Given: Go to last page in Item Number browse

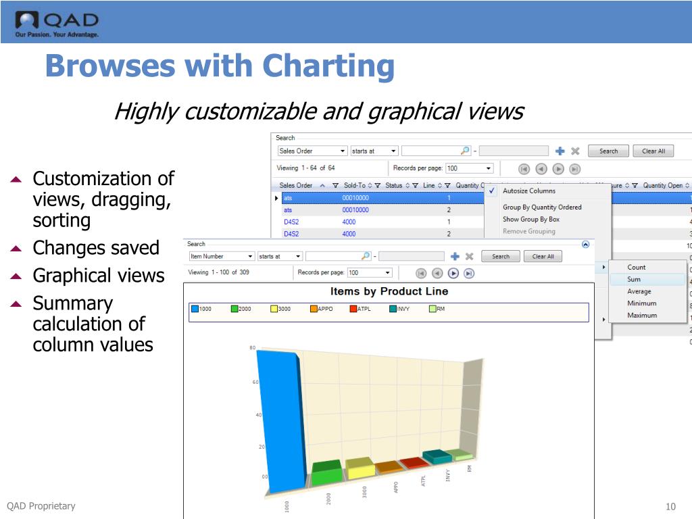Looking at the screenshot, I should pyautogui.click(x=469, y=274).
